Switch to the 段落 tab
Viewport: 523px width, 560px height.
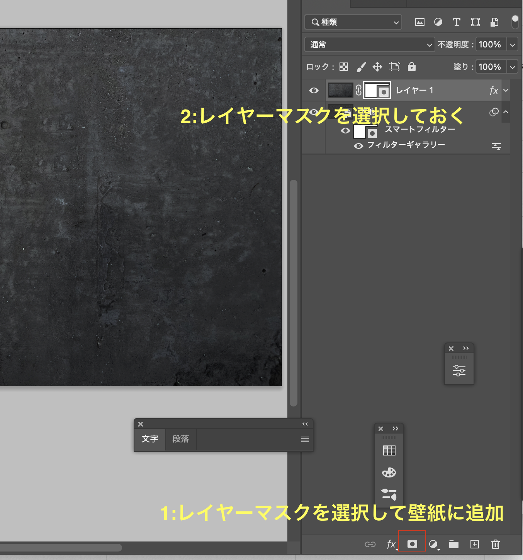(x=181, y=439)
